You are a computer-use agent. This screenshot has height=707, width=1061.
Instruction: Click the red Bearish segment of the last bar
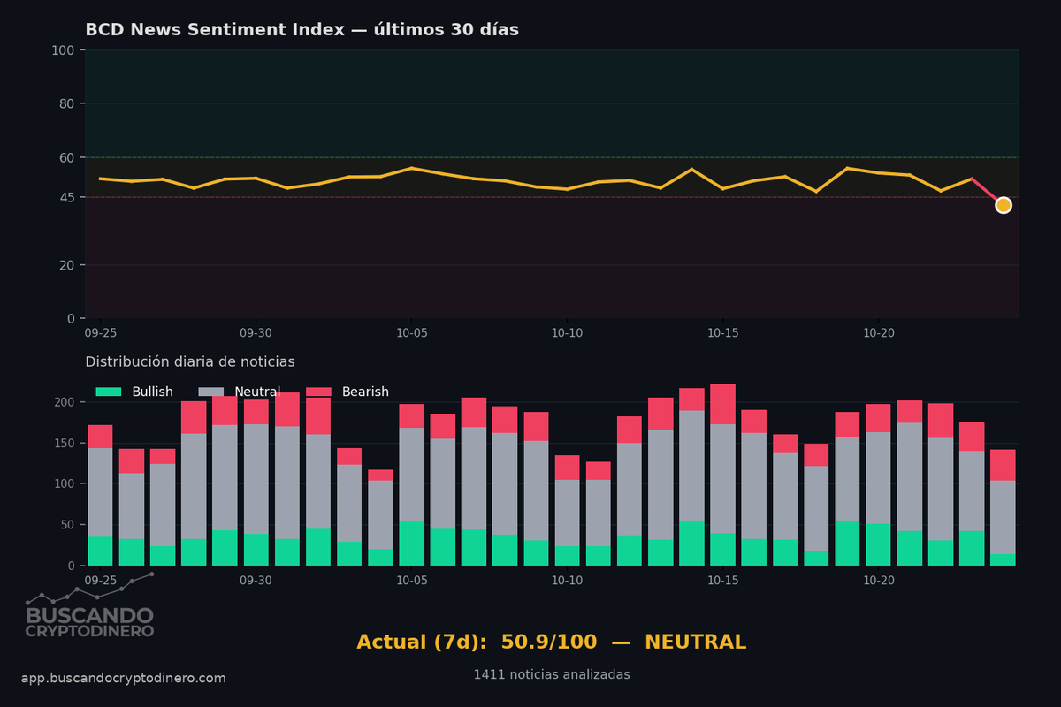1003,465
